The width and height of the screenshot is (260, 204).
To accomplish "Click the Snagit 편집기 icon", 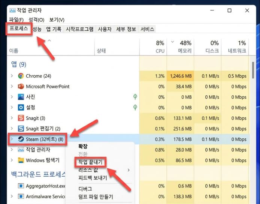I will (x=21, y=129).
